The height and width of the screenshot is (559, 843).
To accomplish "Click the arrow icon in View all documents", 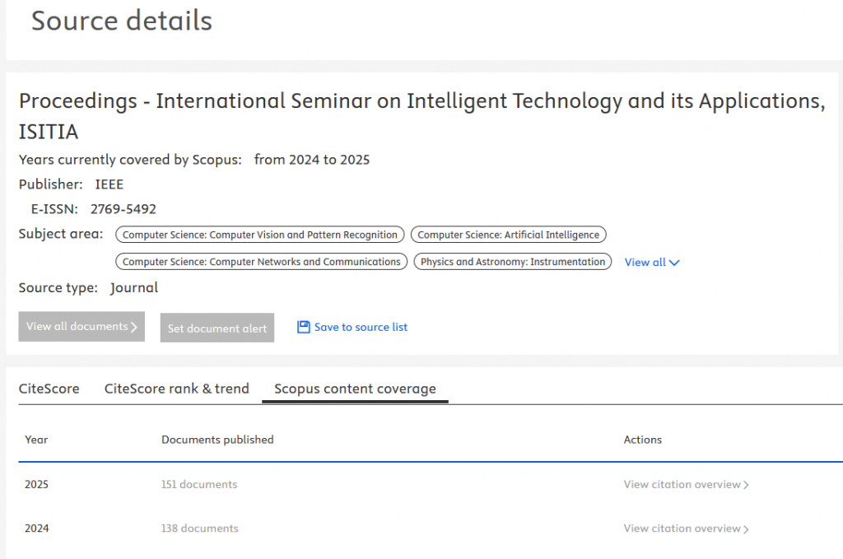I will 134,327.
